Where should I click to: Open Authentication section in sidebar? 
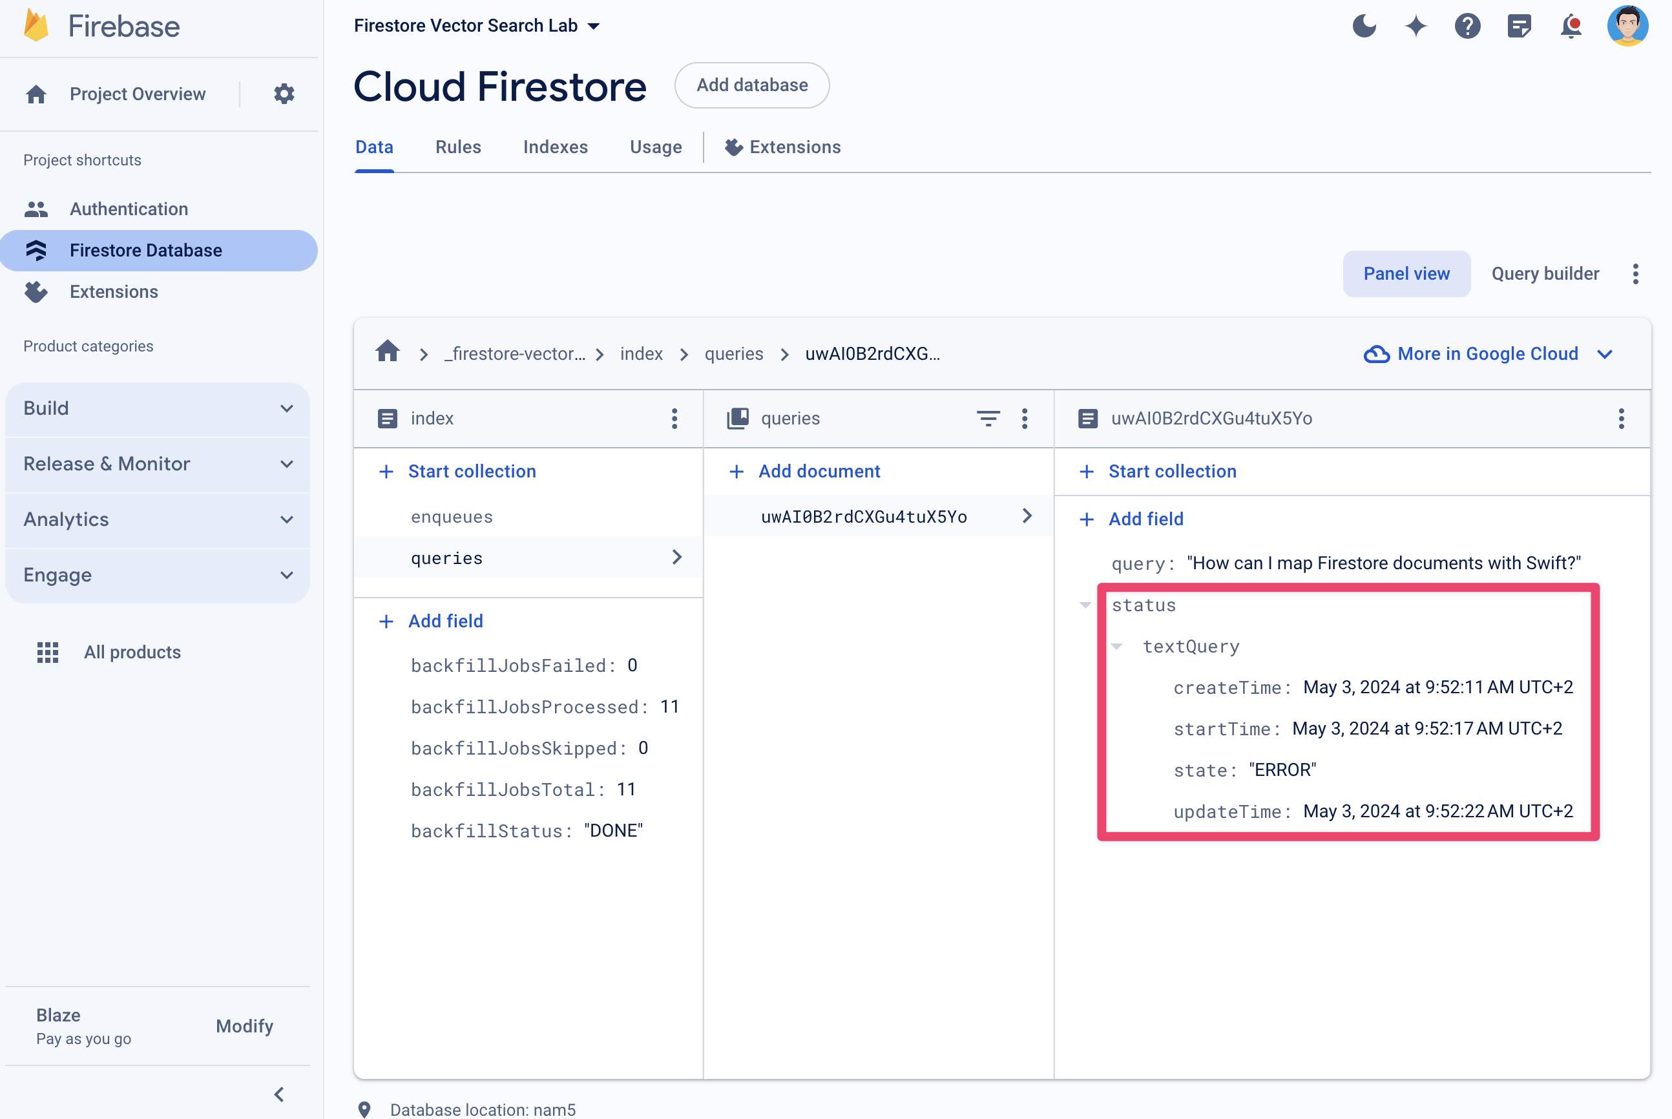point(129,209)
